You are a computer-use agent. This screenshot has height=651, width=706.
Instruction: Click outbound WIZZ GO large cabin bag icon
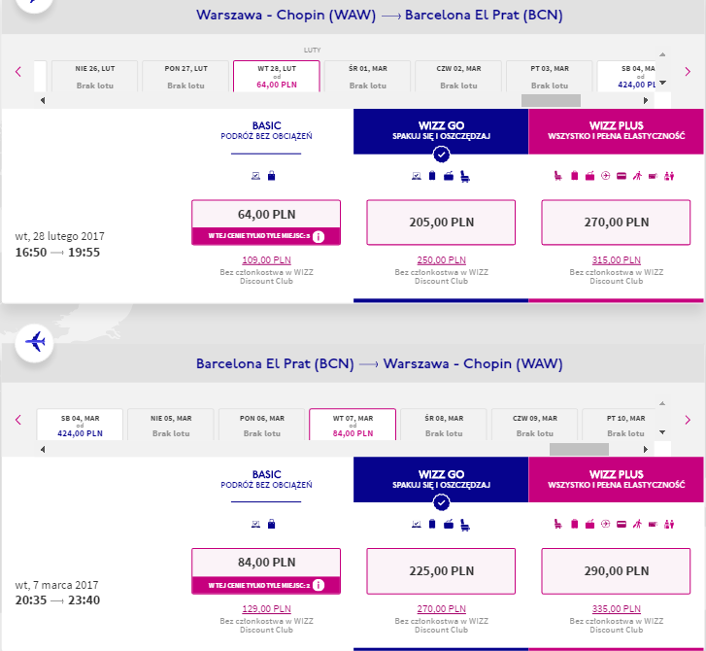(449, 176)
